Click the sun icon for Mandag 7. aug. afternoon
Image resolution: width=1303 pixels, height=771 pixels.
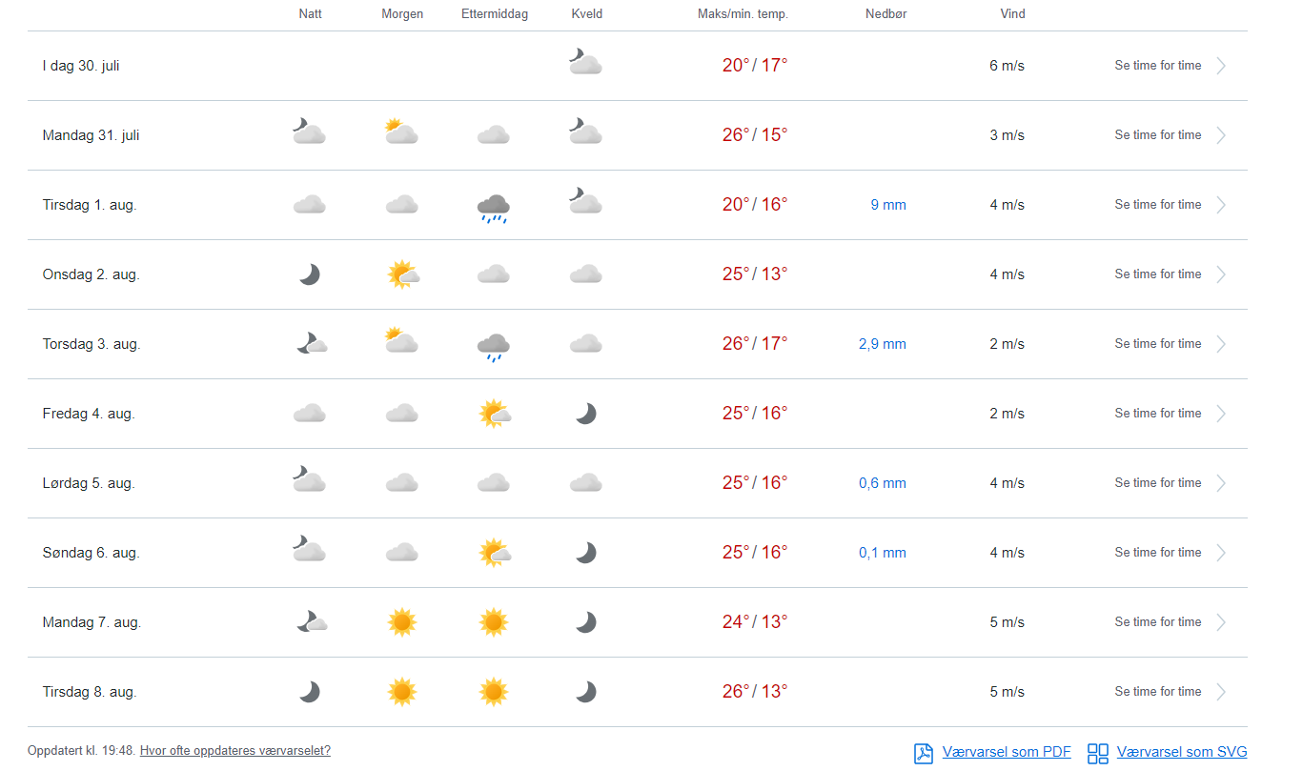[493, 622]
